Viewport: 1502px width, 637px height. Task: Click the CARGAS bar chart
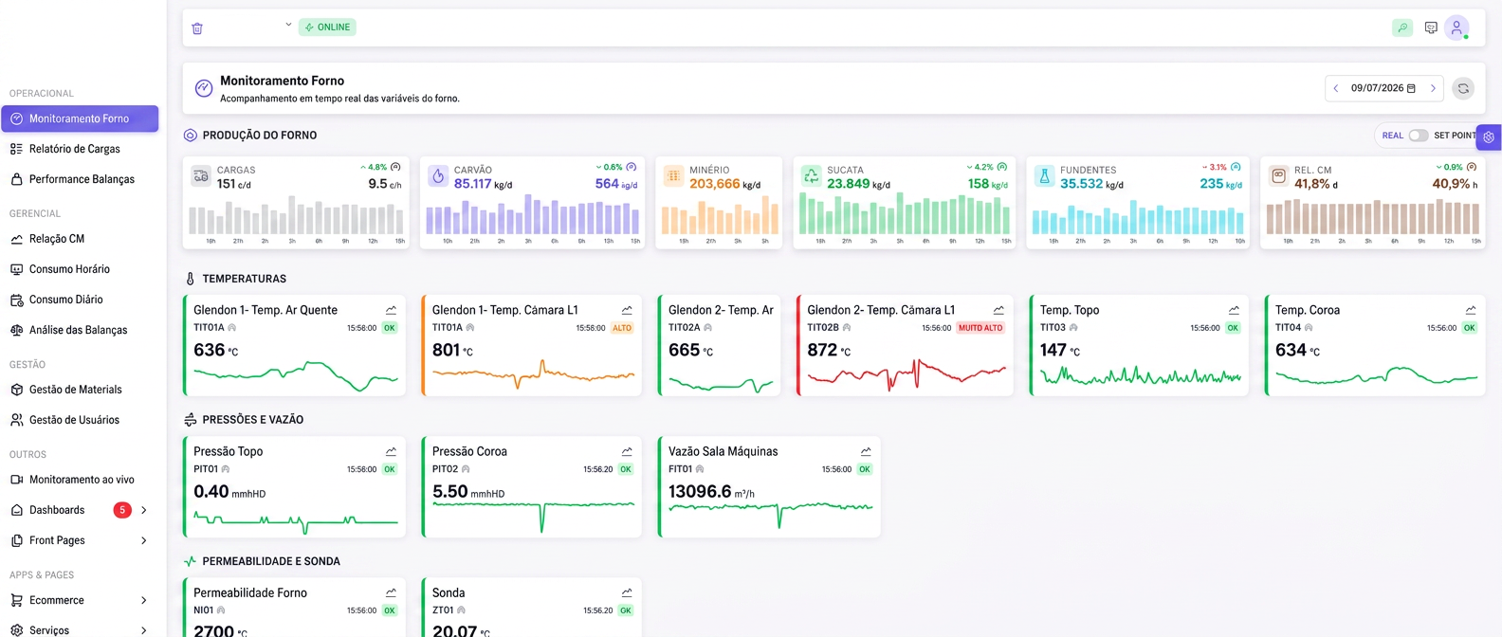[296, 215]
